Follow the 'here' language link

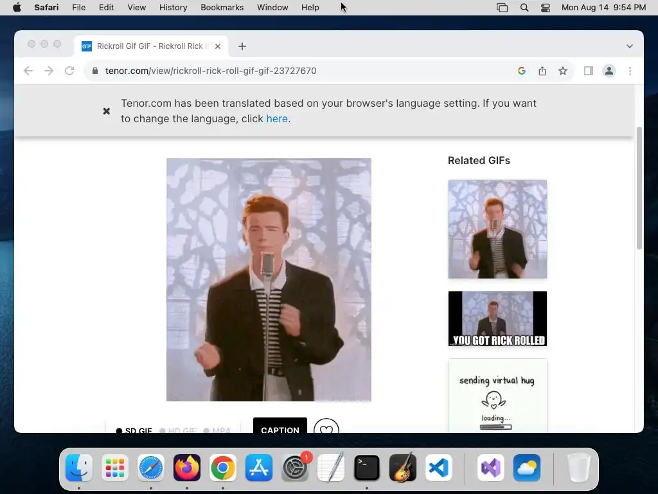tap(277, 119)
